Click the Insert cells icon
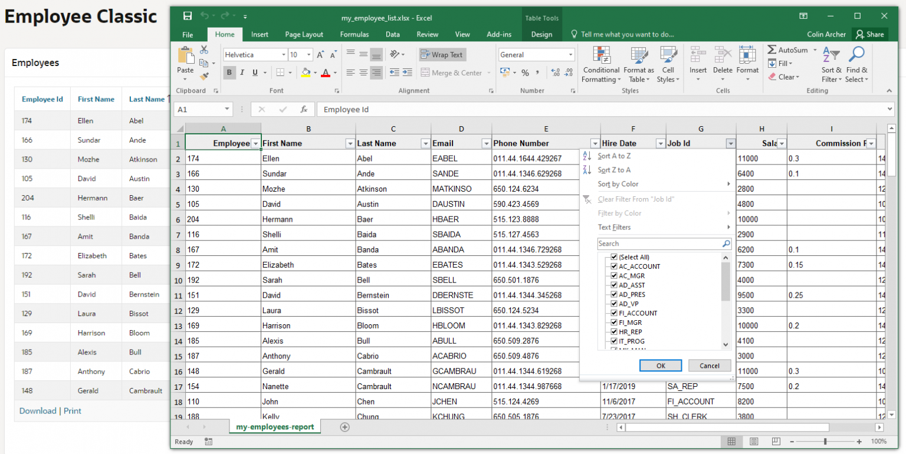906x454 pixels. click(x=698, y=55)
